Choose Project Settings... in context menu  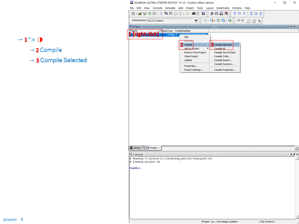click(x=194, y=70)
